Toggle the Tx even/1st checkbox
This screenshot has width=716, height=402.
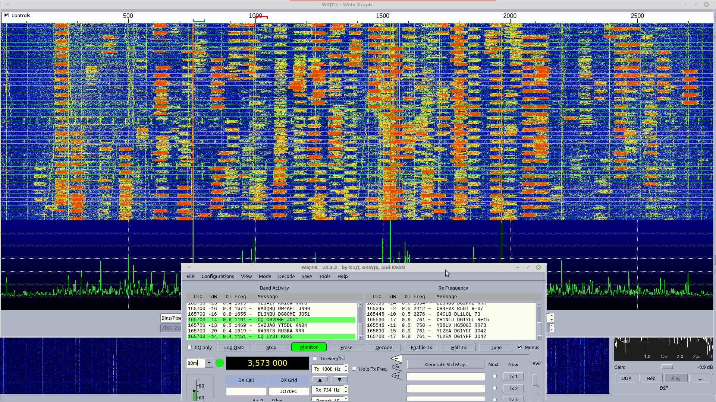click(315, 358)
